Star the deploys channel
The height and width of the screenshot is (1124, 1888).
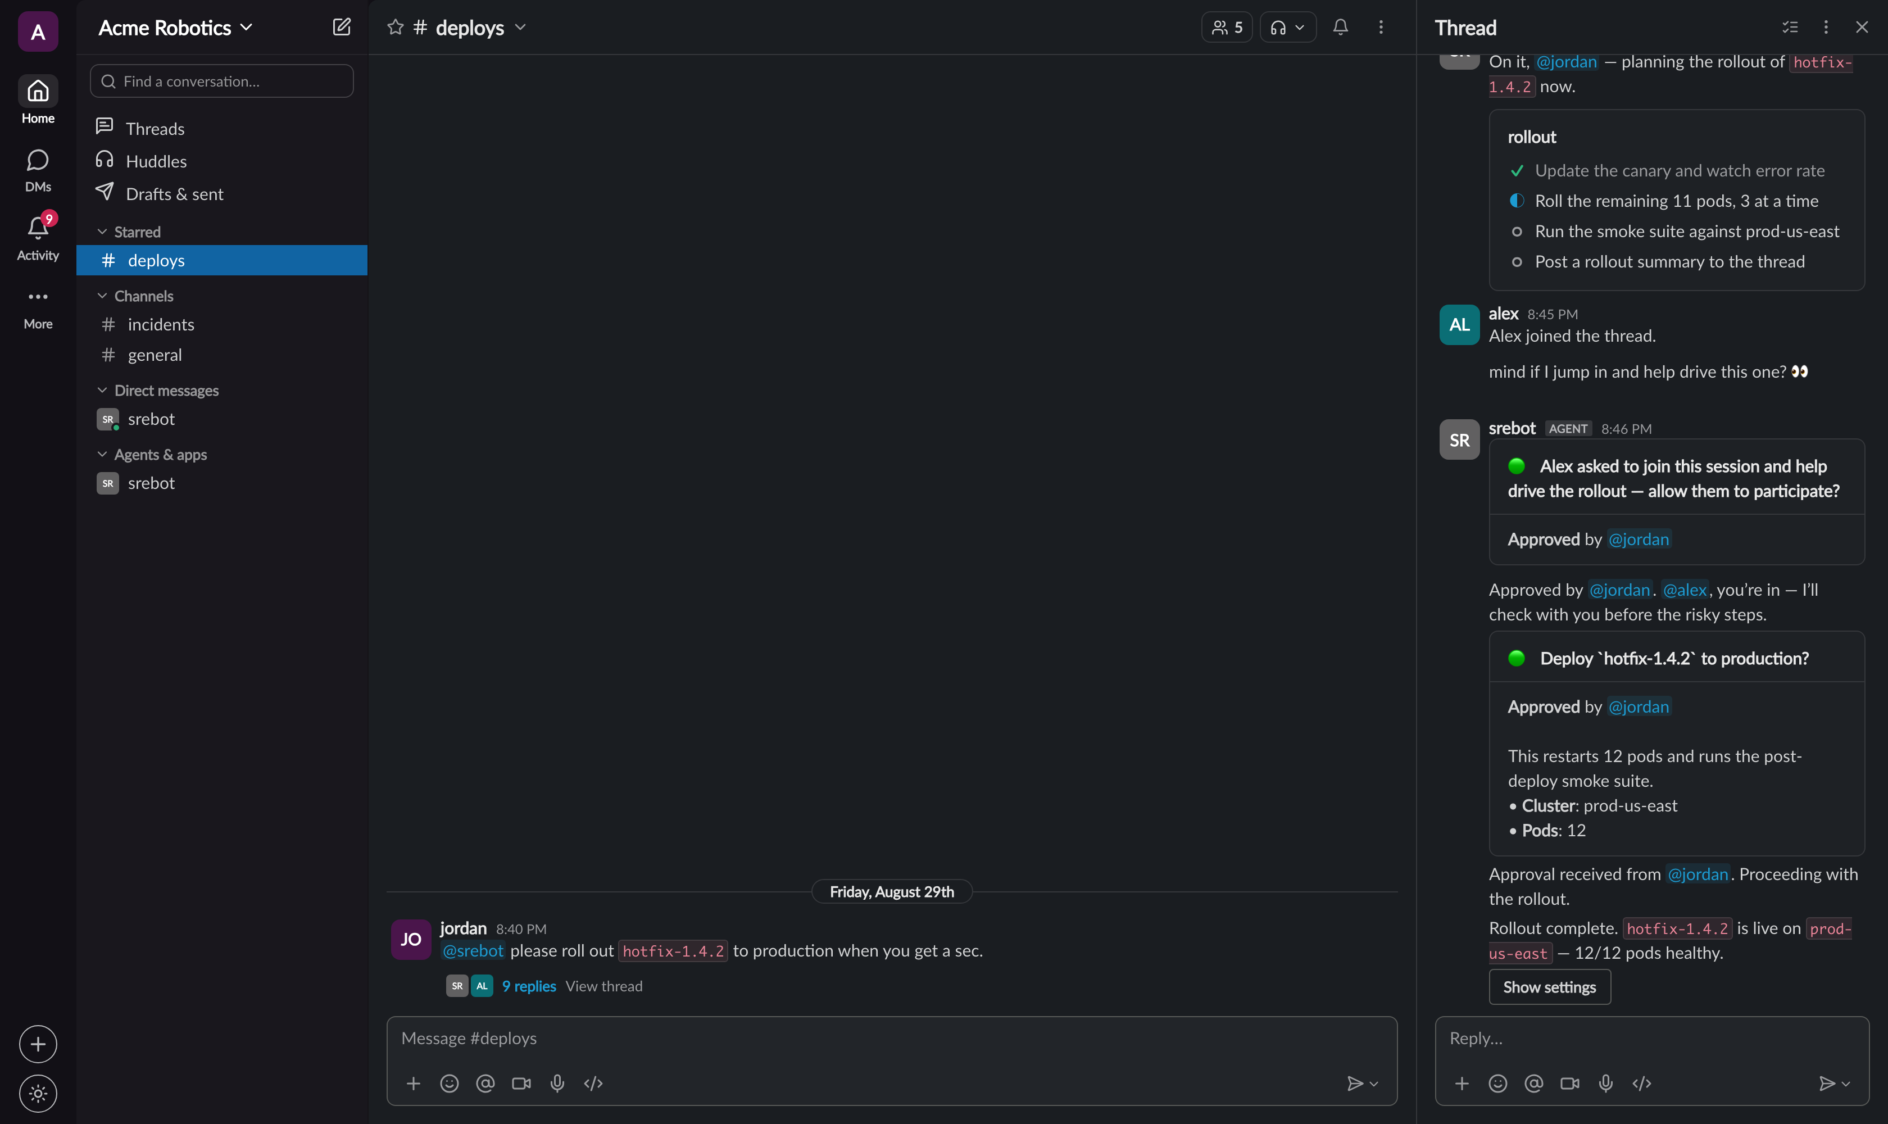pyautogui.click(x=394, y=28)
